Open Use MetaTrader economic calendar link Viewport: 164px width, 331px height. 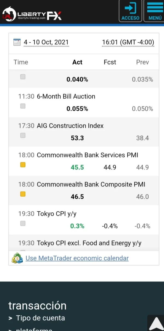[77, 258]
